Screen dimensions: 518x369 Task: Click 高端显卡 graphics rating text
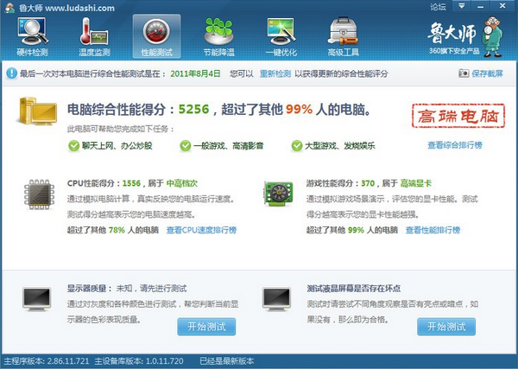pyautogui.click(x=416, y=183)
